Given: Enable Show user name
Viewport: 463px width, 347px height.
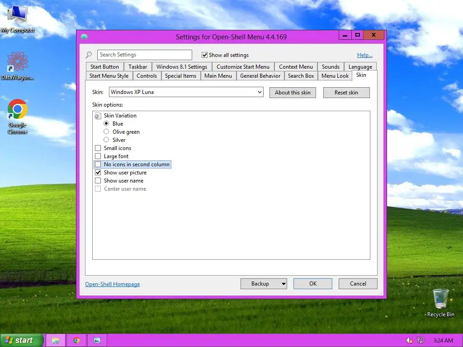Looking at the screenshot, I should [98, 181].
